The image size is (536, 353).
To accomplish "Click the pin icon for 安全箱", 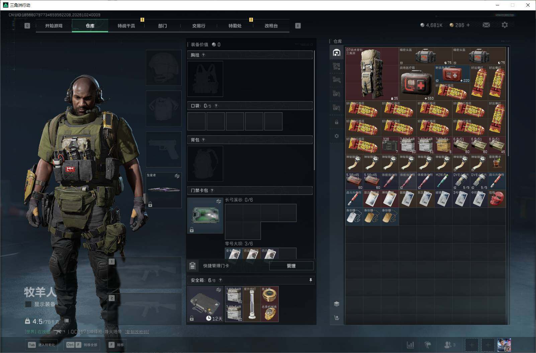I will 310,280.
